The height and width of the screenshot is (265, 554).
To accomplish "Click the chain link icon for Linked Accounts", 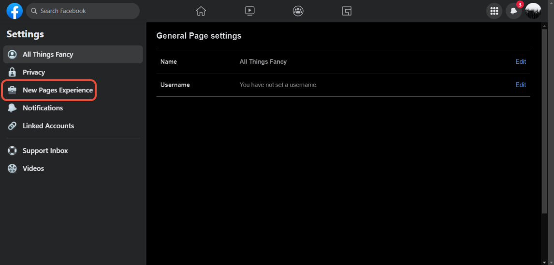I will pos(13,126).
